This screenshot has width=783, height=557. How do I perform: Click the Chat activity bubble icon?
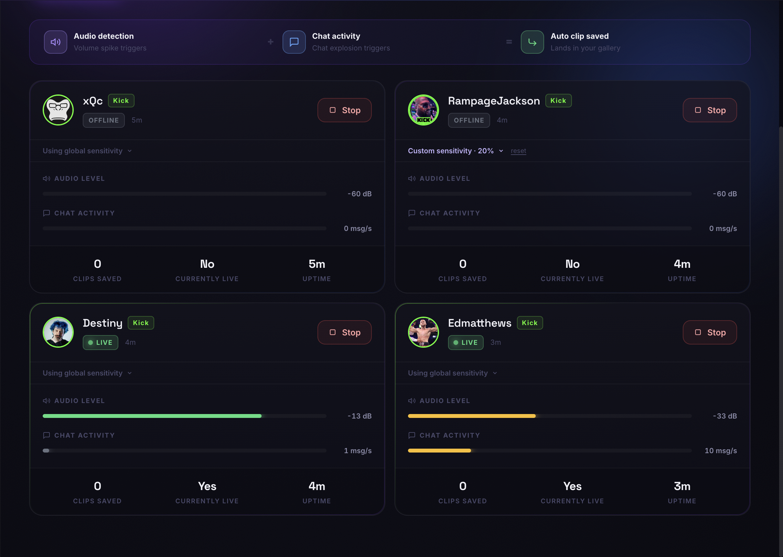[294, 42]
